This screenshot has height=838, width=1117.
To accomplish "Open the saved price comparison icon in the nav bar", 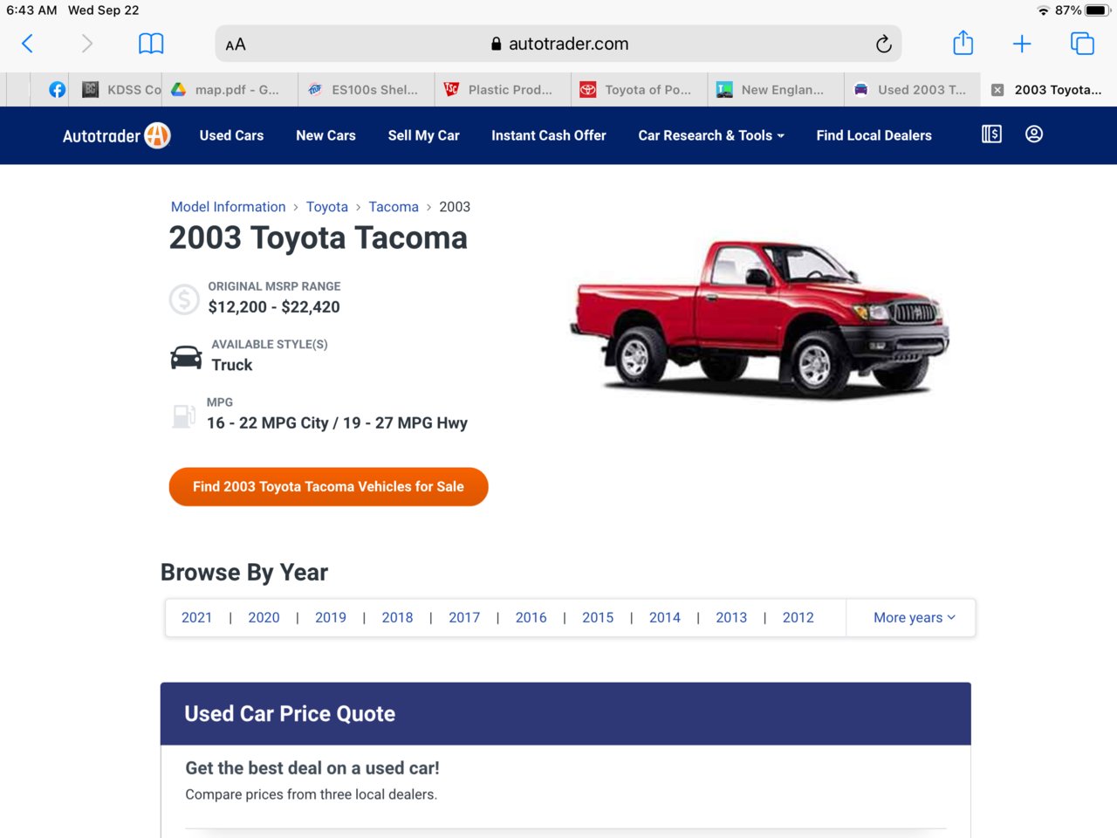I will [991, 134].
